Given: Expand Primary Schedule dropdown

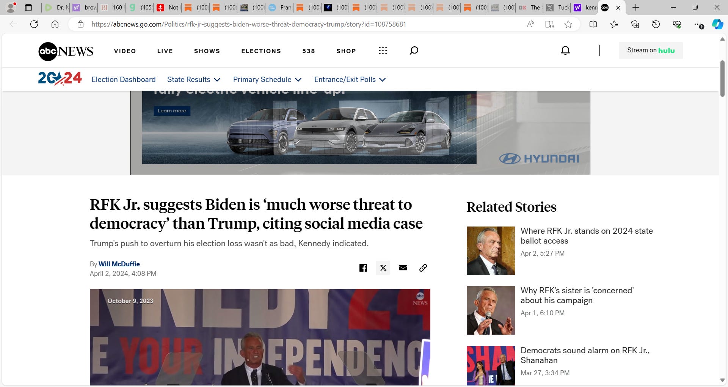Looking at the screenshot, I should pyautogui.click(x=267, y=79).
